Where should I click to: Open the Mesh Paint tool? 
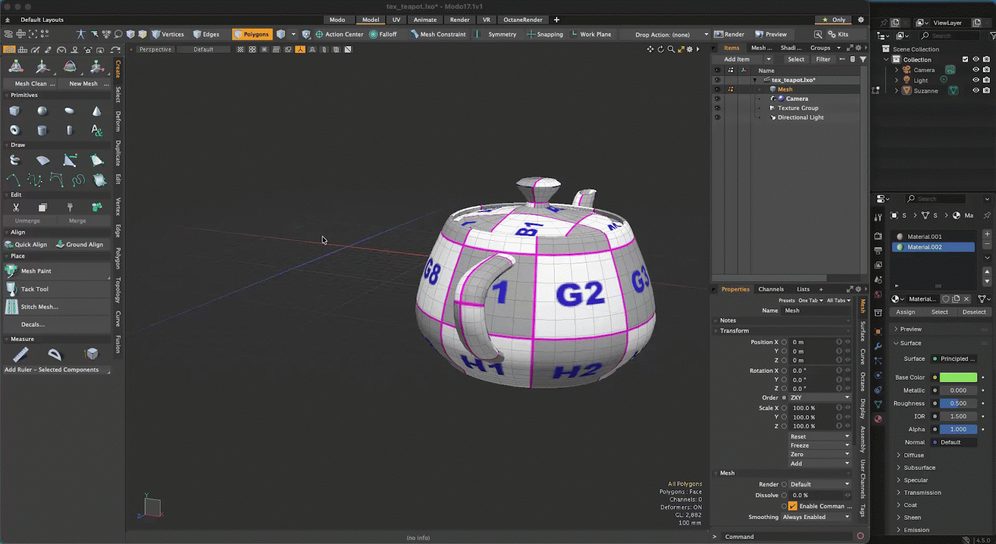tap(36, 271)
